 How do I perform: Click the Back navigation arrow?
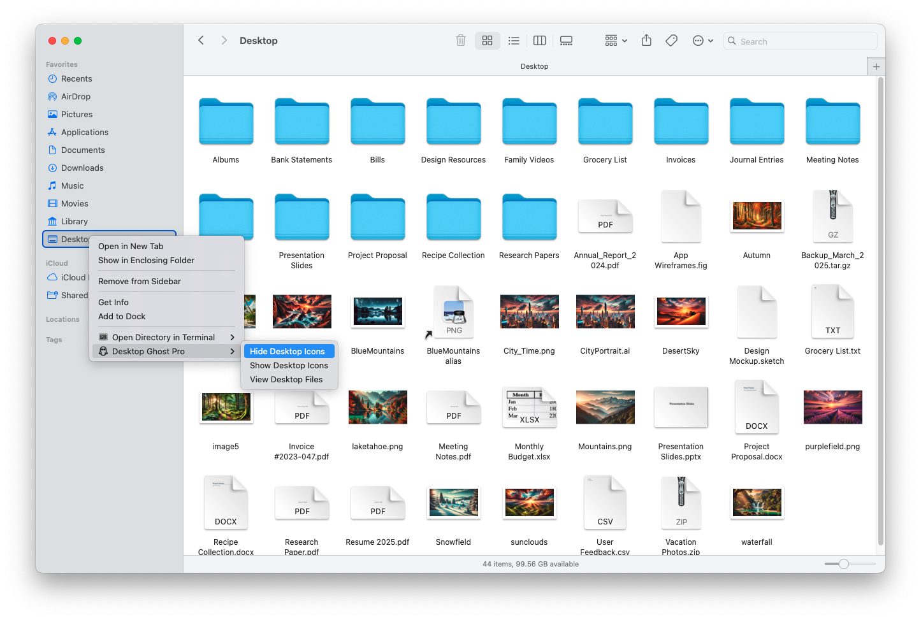click(201, 41)
